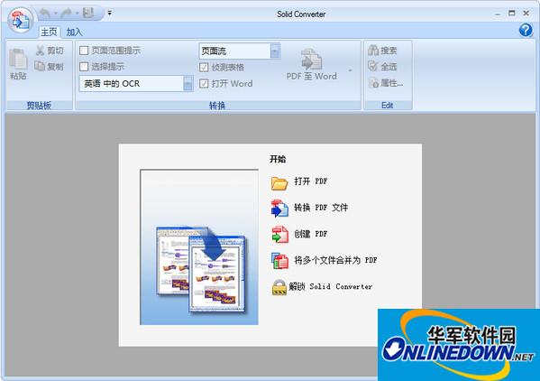Screen dimensions: 540x381
Task: Click the document conversion preview image
Action: 199,246
